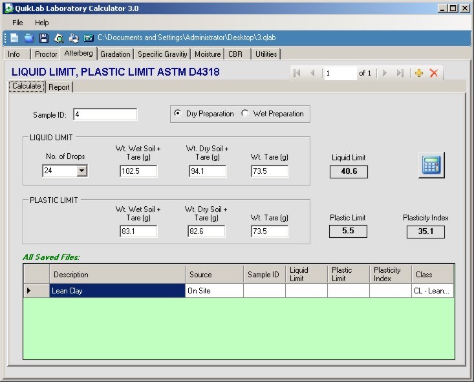Select Wet Preparation radio button
The height and width of the screenshot is (382, 474).
click(244, 113)
